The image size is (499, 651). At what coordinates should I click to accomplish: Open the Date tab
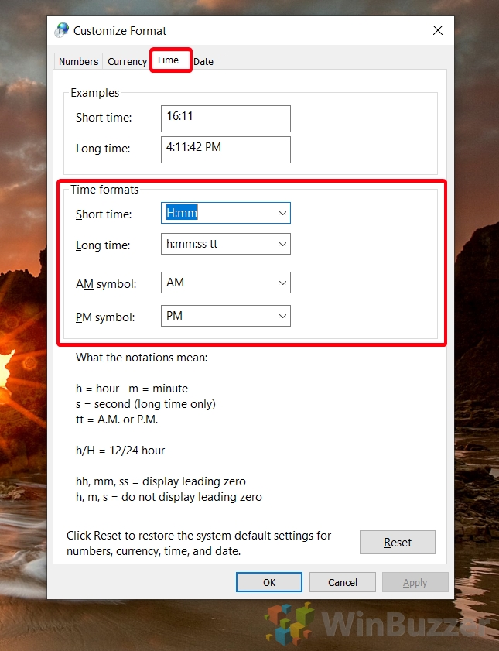click(203, 61)
